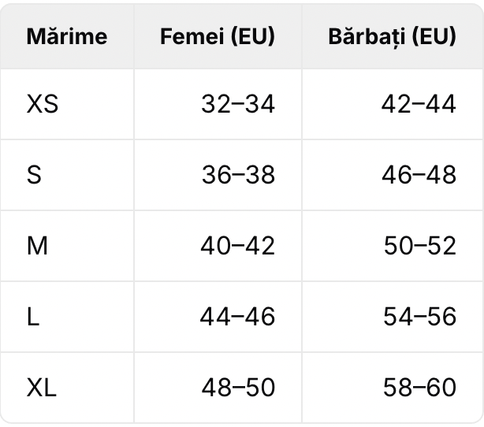Screen dimensions: 484x427
Task: Click the 54–56 men's size cell
Action: 393,317
